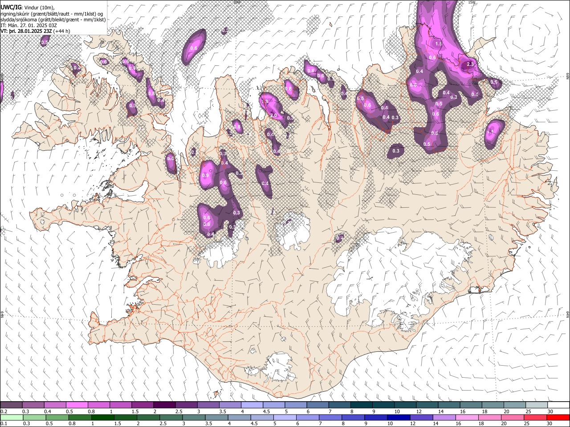Click the darkest purple upper legend swatch between 2 and 2.5
Viewport: 570px width, 427px height.
point(164,405)
